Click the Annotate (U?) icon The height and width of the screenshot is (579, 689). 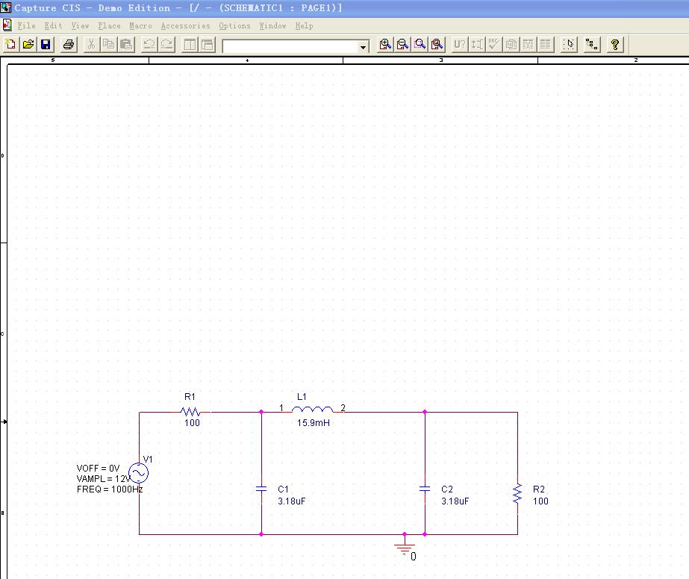coord(459,44)
